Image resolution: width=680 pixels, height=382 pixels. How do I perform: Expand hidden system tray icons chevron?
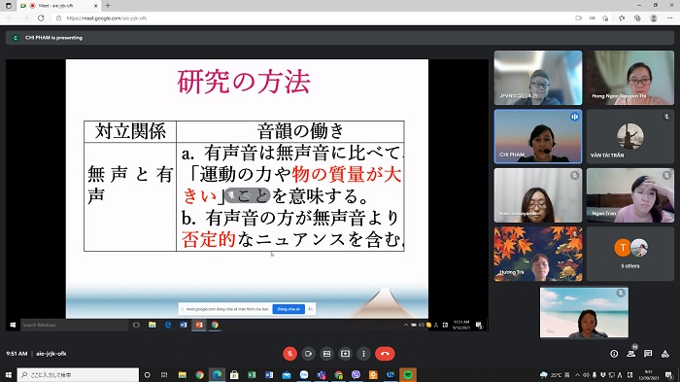pyautogui.click(x=577, y=374)
